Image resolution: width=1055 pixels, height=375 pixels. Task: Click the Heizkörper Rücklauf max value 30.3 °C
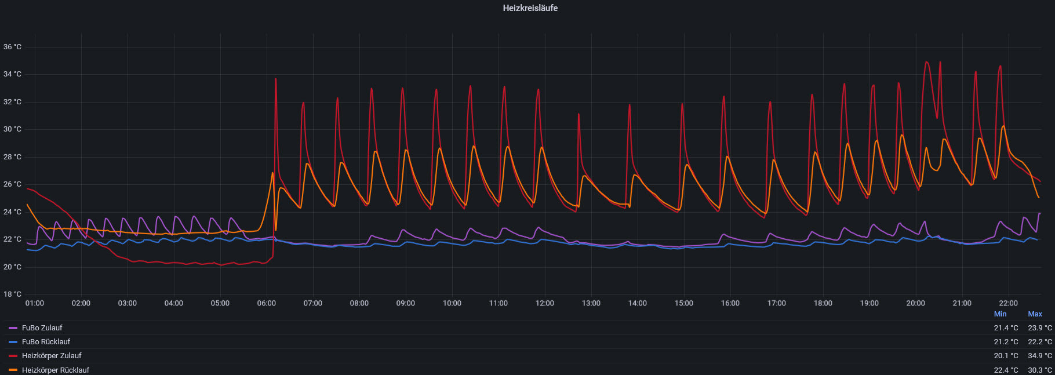1040,370
